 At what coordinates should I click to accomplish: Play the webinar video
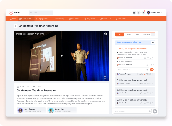pos(61,56)
